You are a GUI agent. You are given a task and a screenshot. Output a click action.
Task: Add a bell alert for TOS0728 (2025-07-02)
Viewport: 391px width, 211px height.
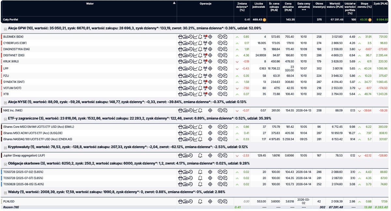coord(200,172)
